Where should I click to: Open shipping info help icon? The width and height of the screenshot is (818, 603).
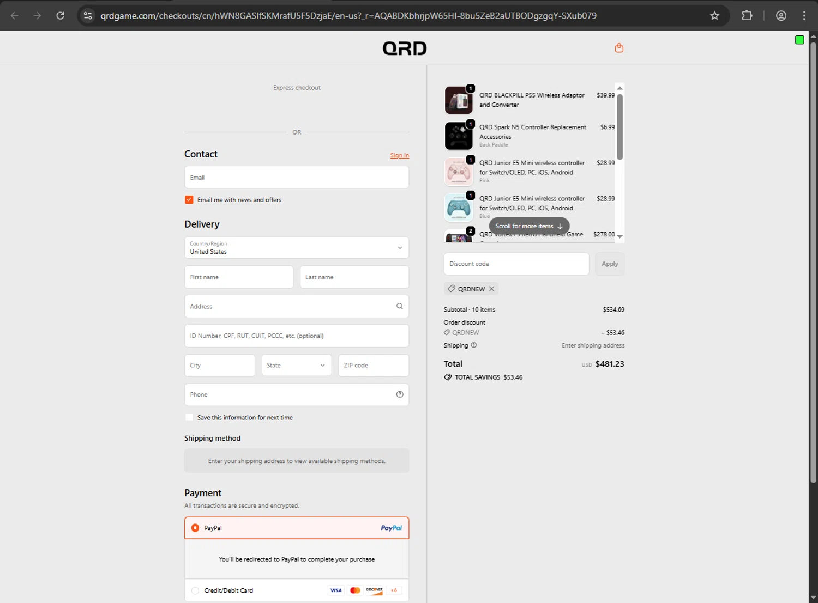(474, 345)
